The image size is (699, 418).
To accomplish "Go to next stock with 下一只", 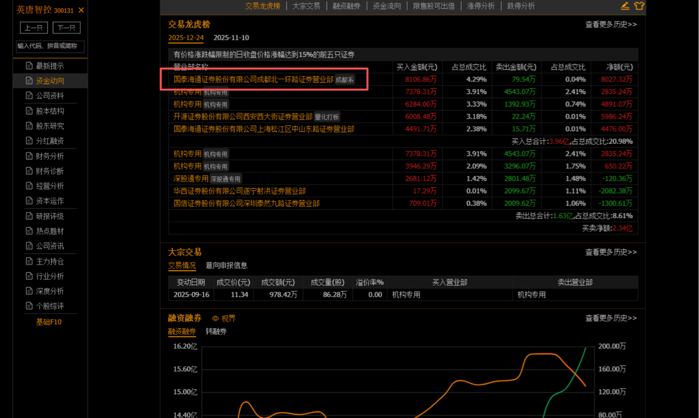I will point(66,28).
